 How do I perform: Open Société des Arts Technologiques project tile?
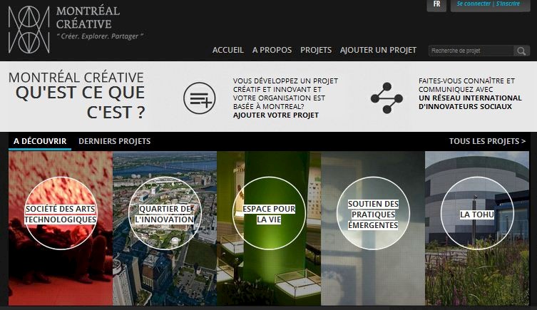click(x=61, y=213)
